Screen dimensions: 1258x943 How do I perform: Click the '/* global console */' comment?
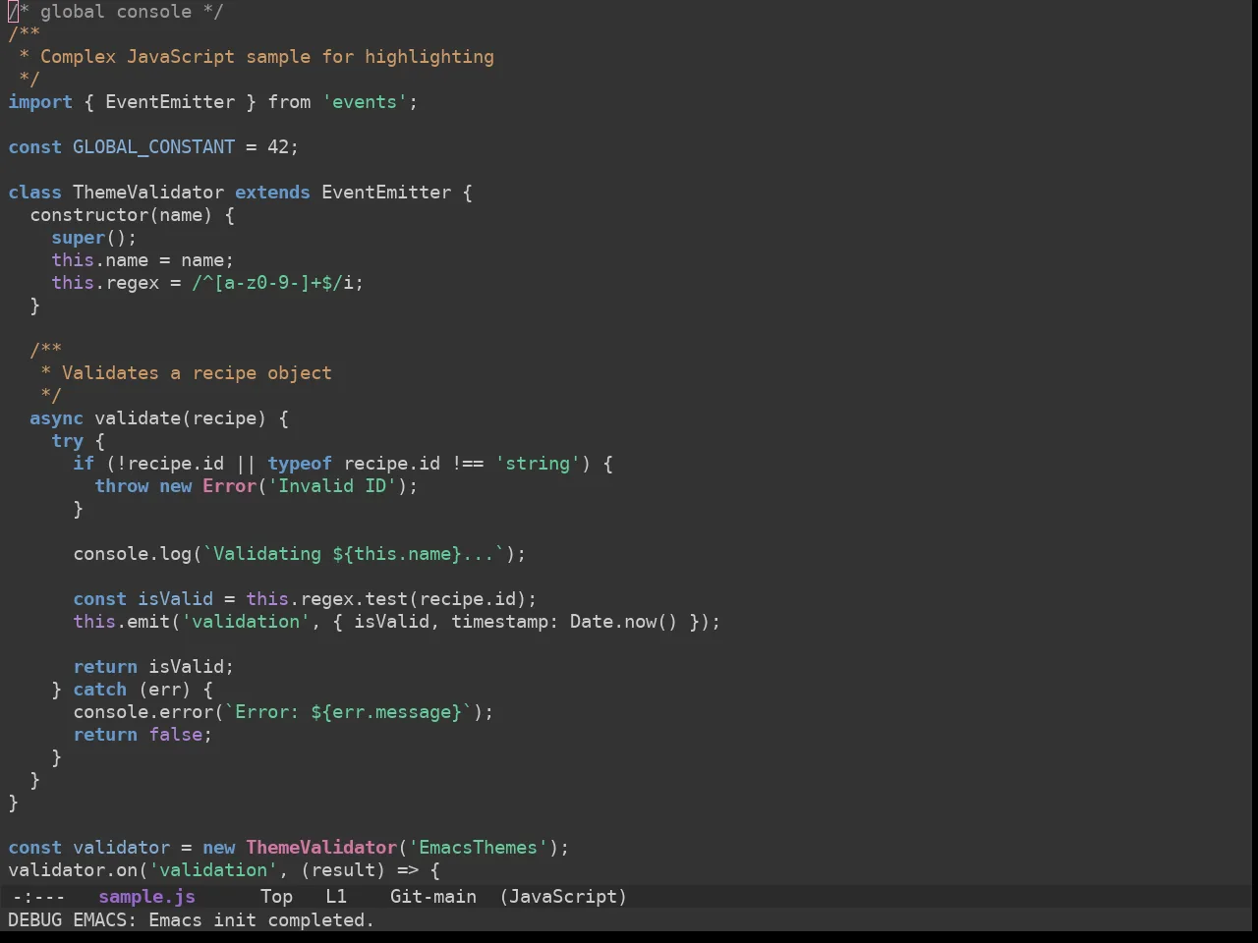pyautogui.click(x=116, y=12)
